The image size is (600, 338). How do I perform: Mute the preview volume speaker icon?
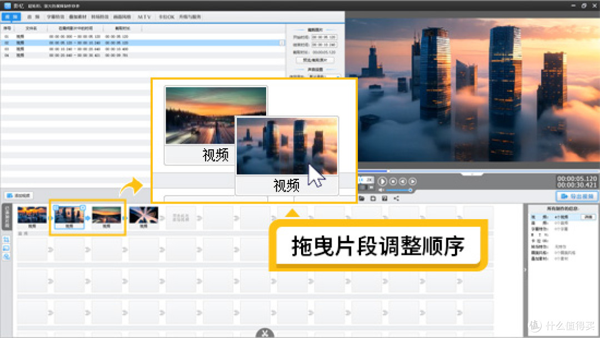(x=381, y=190)
